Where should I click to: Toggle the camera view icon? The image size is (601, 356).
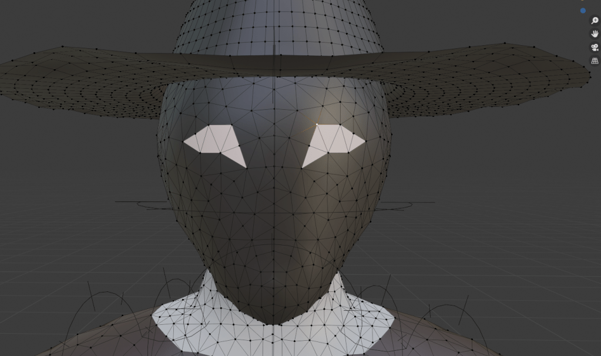click(x=595, y=48)
